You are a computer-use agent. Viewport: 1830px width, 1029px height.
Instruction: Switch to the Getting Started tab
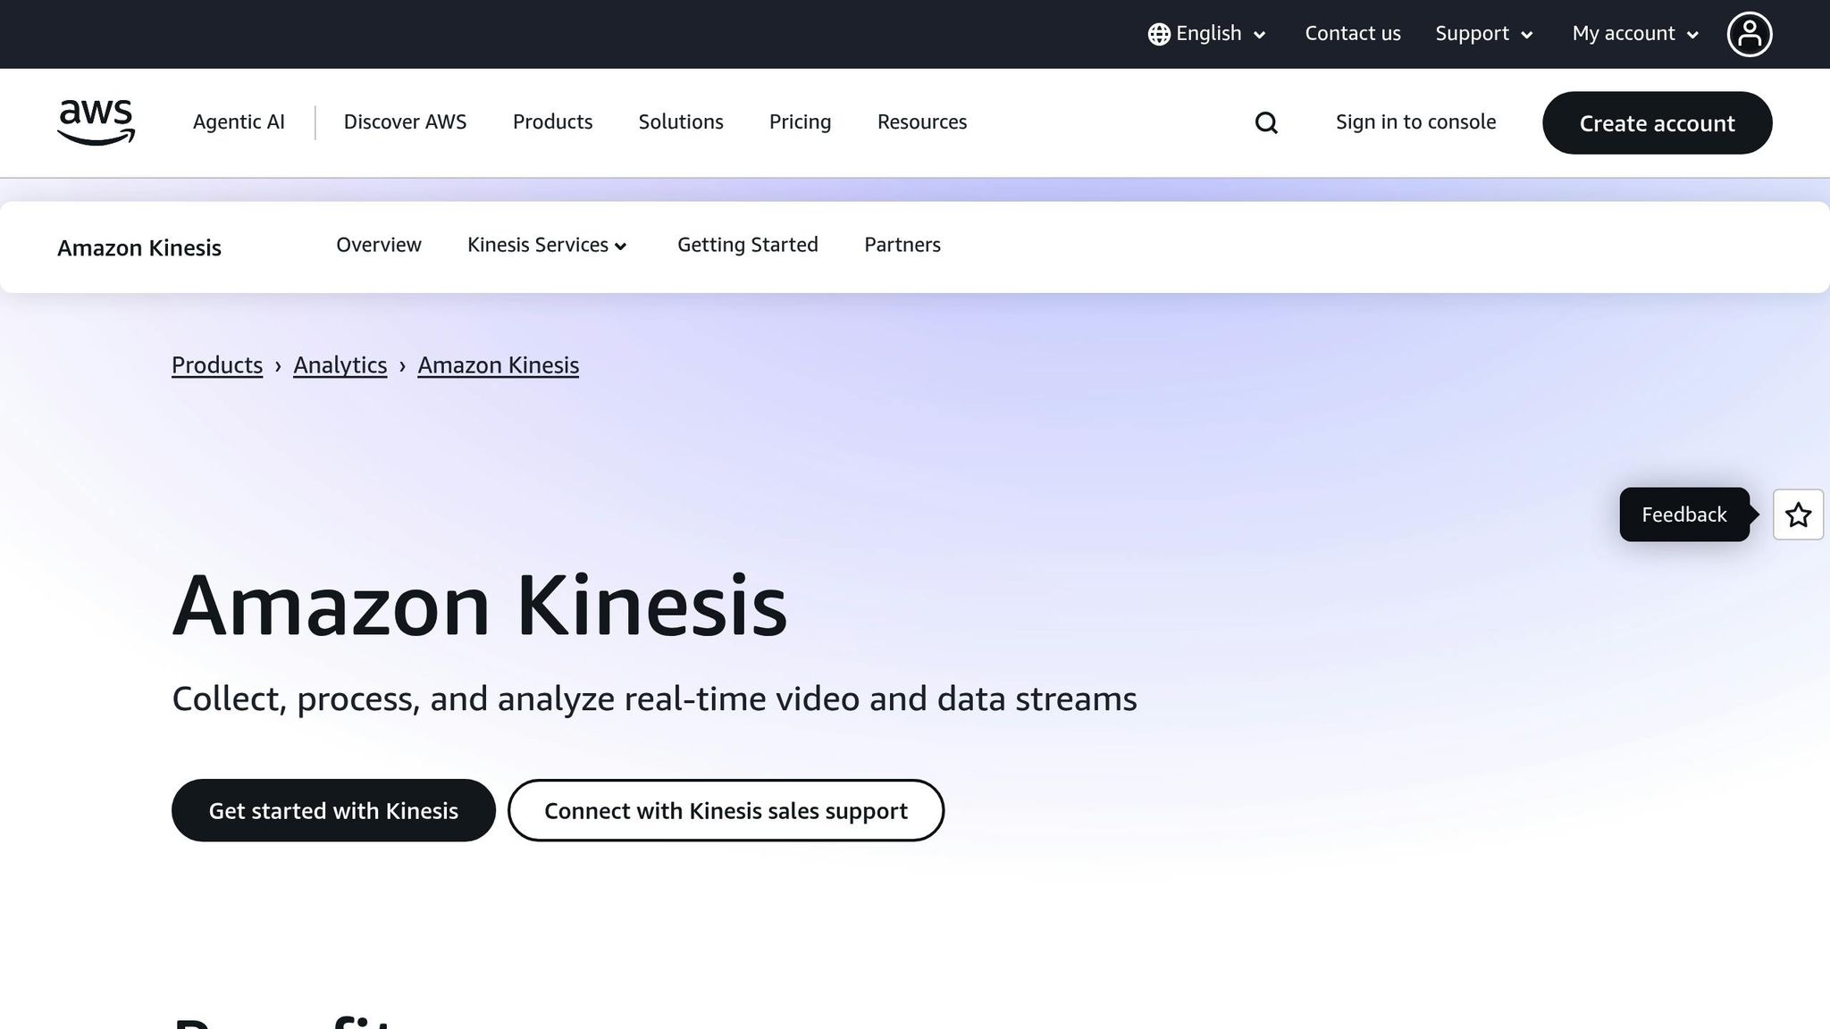[x=748, y=245]
